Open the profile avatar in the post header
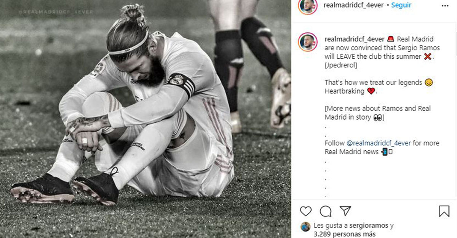The height and width of the screenshot is (238, 457). click(x=308, y=6)
